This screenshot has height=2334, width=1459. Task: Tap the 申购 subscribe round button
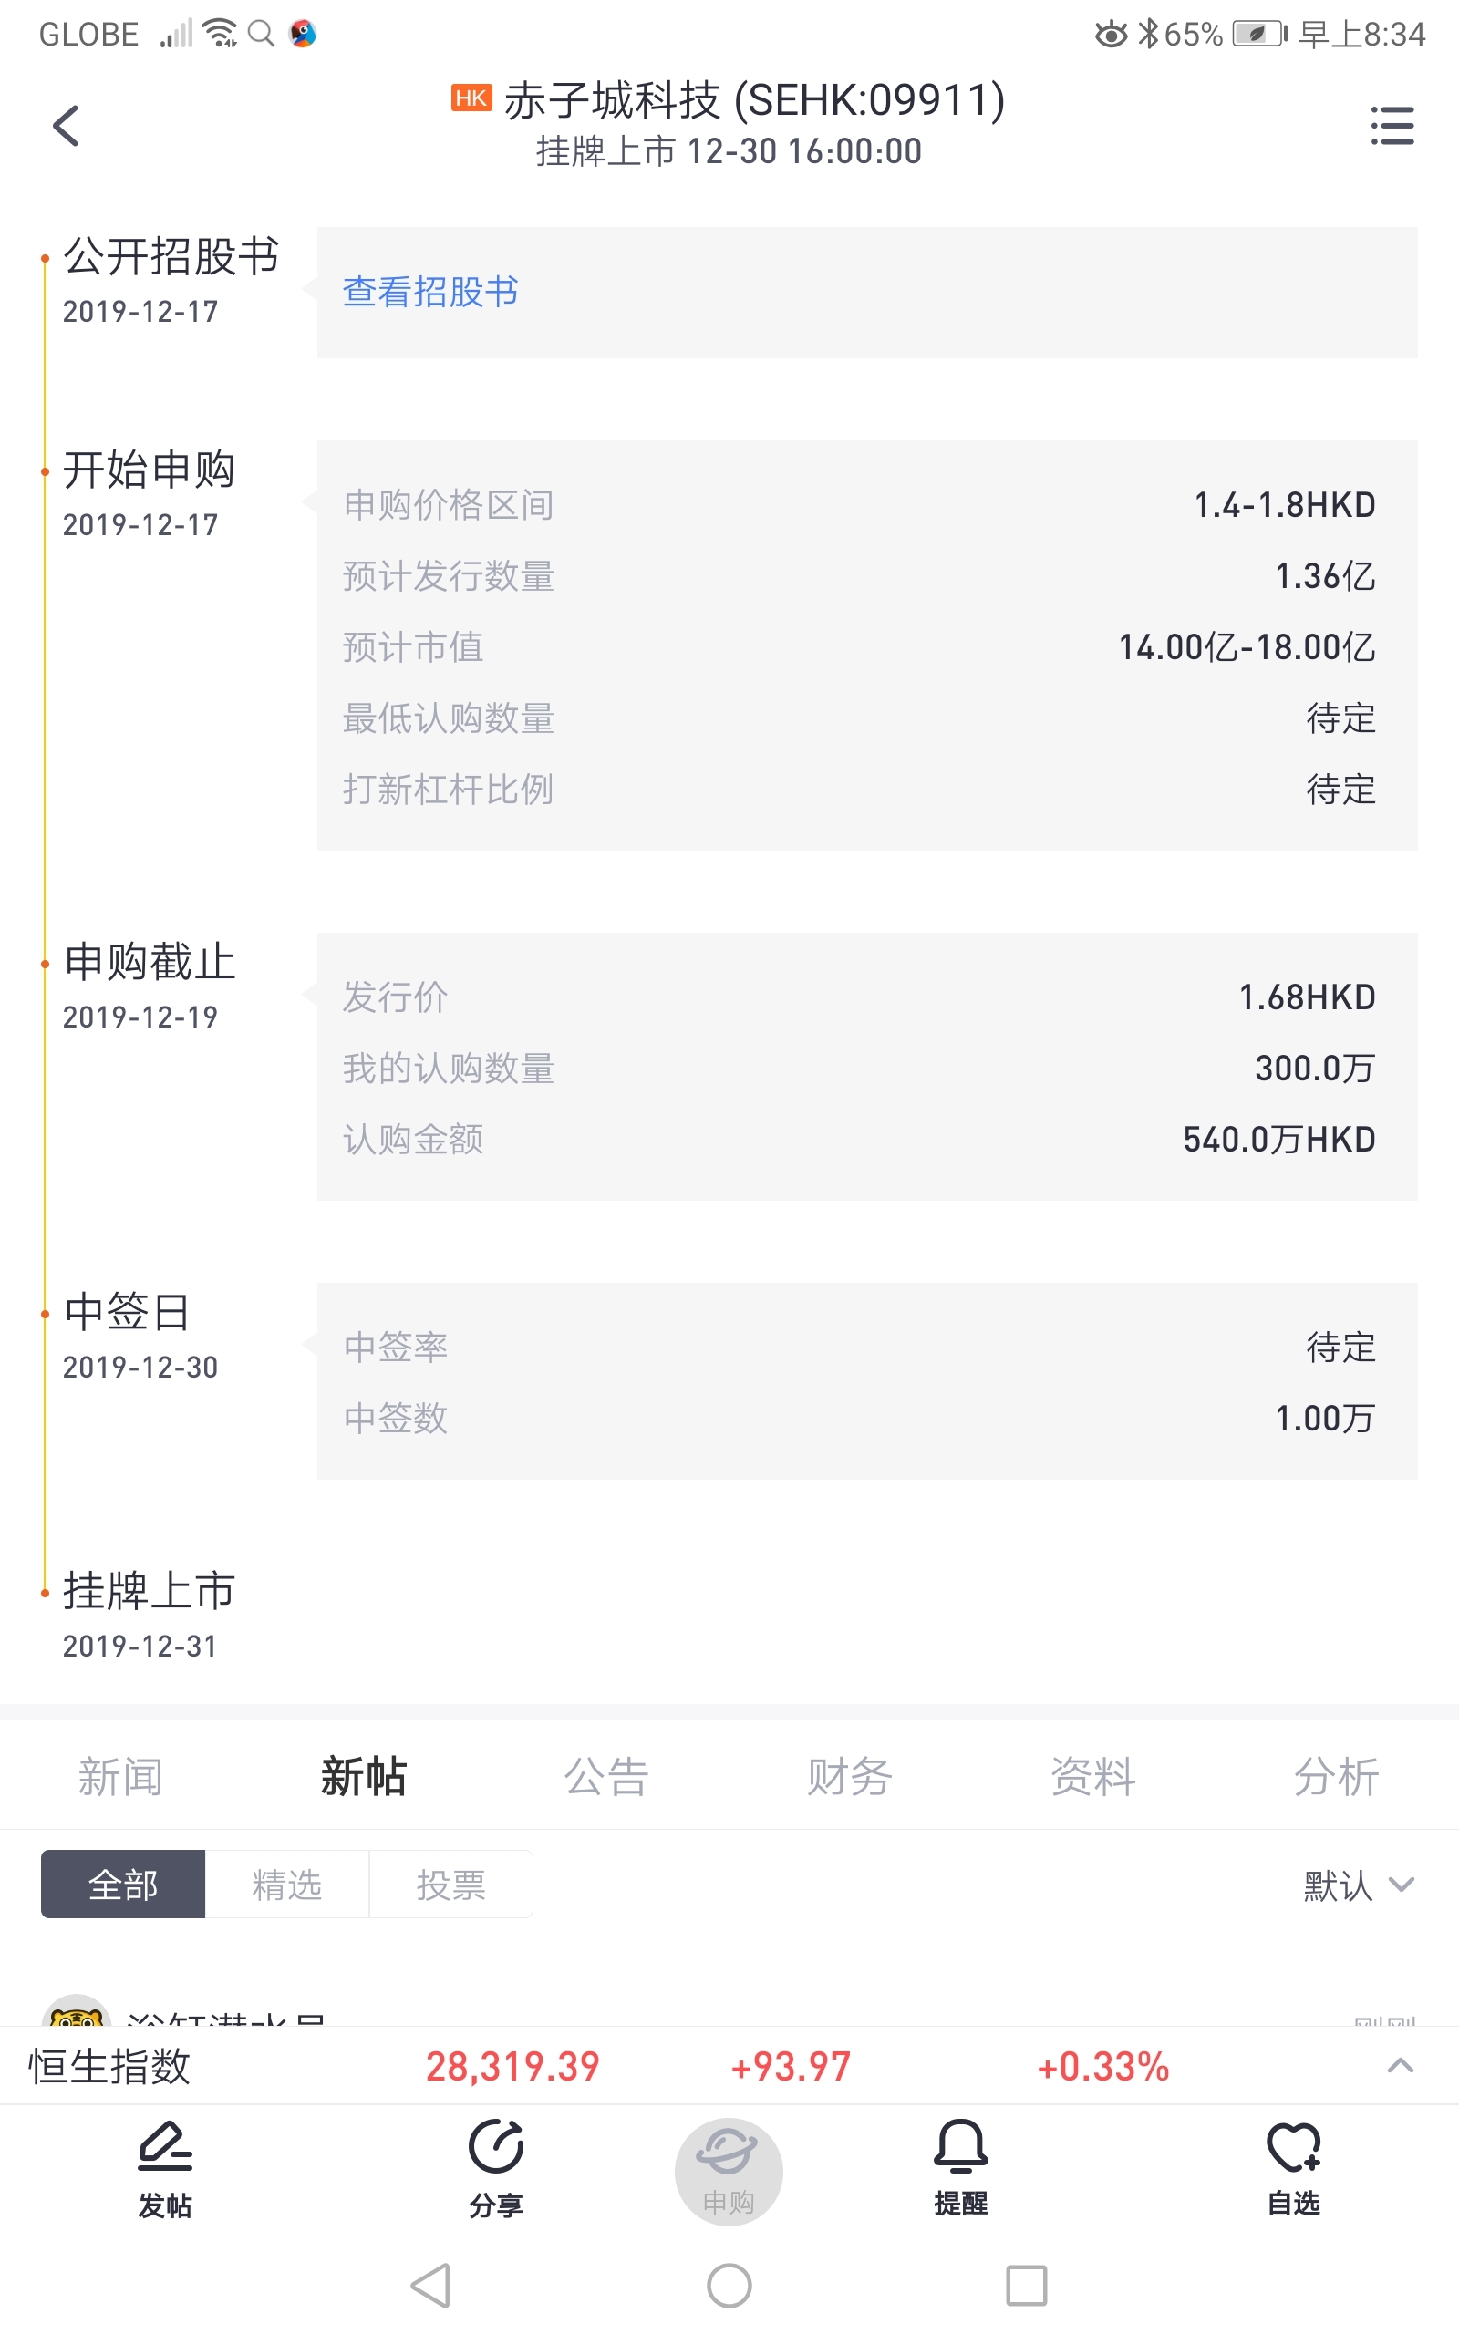coord(729,2171)
